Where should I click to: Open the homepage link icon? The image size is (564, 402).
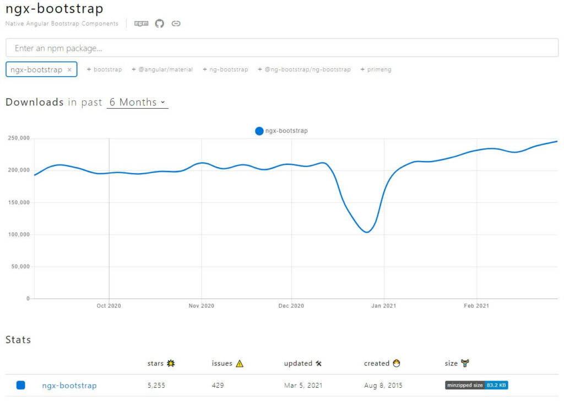(x=176, y=24)
